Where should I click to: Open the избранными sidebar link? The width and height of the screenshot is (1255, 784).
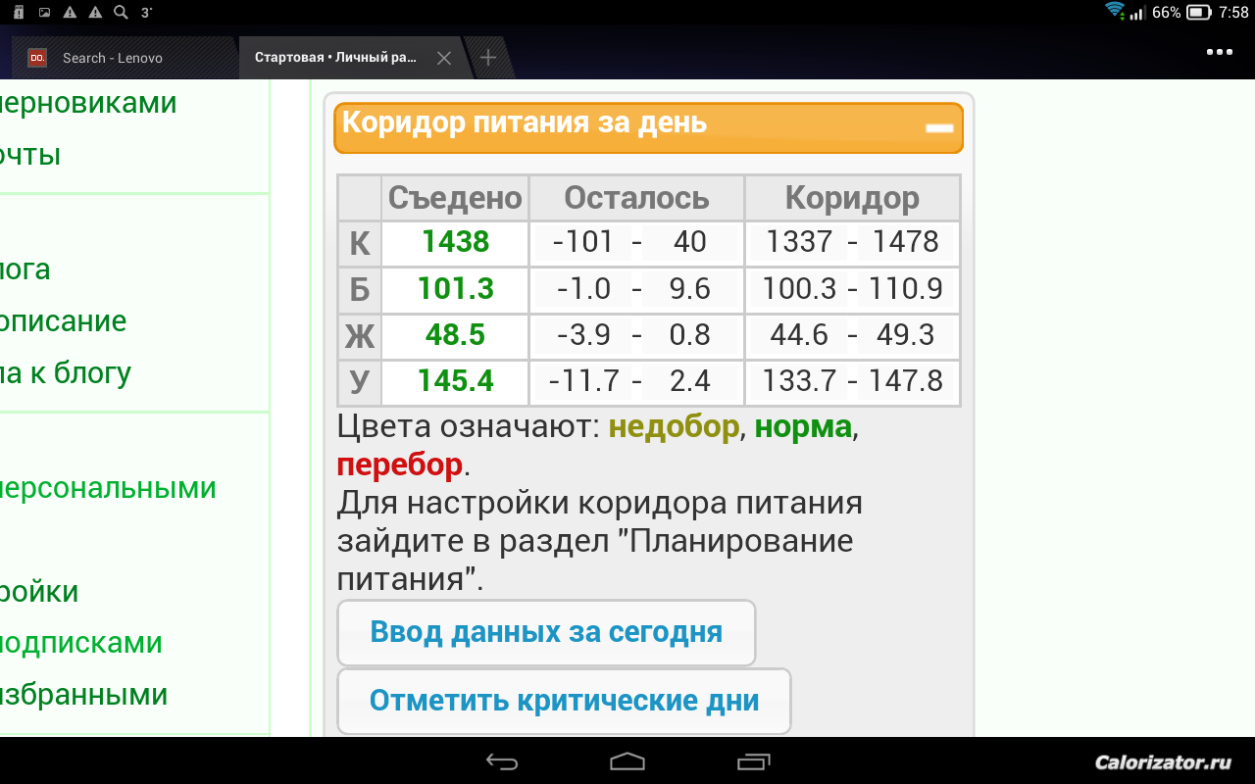(x=83, y=695)
